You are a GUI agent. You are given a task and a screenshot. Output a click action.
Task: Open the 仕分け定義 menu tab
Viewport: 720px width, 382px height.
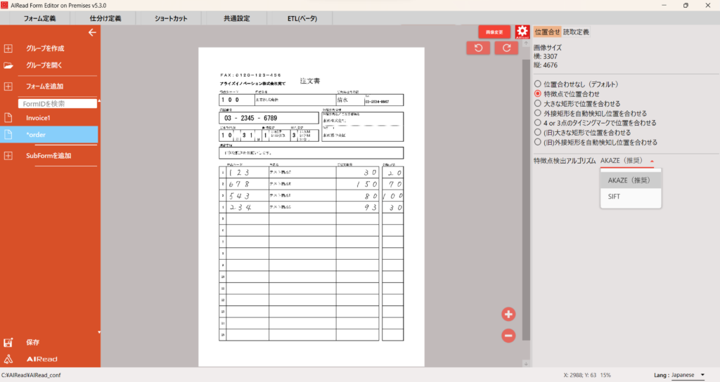click(105, 18)
